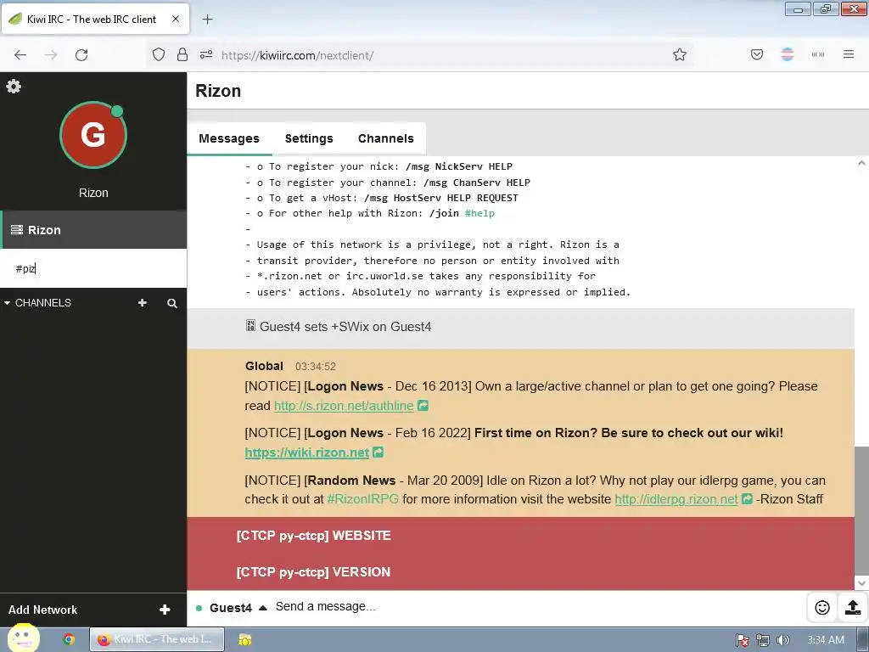
Task: Click Kiwi IRC Firefox taskbar button
Action: click(x=157, y=639)
